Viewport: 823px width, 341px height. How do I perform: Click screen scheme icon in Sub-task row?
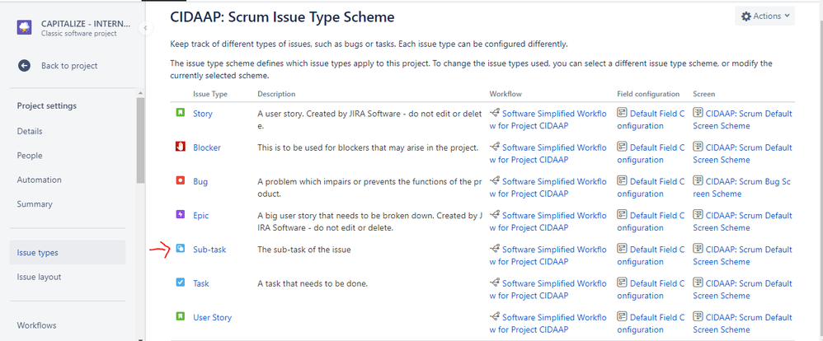click(x=698, y=249)
